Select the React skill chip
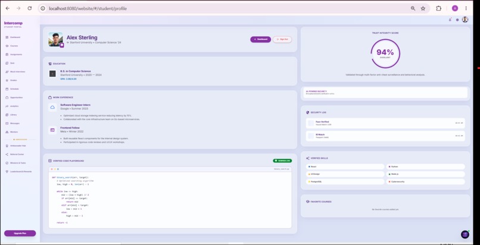This screenshot has width=480, height=245. pyautogui.click(x=345, y=167)
